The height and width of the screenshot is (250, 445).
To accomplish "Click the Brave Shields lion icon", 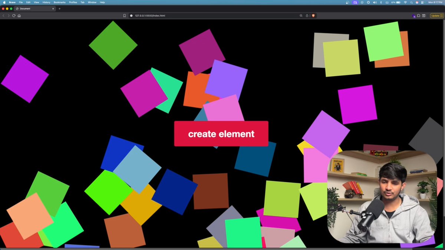I will click(313, 16).
